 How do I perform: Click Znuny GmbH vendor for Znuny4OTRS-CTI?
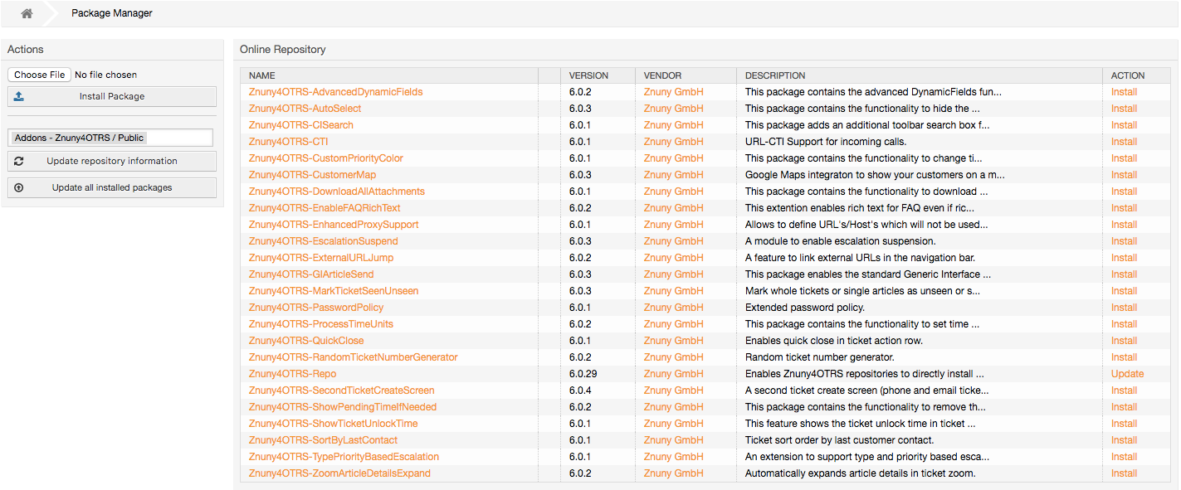pyautogui.click(x=673, y=142)
